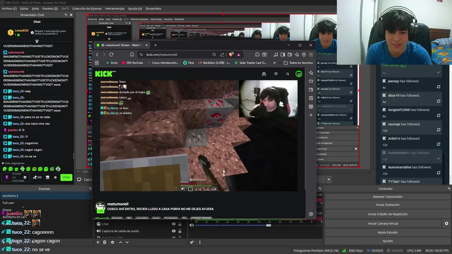The width and height of the screenshot is (452, 254).
Task: Click Iniciar Cámara Virtual
Action: [x=383, y=223]
